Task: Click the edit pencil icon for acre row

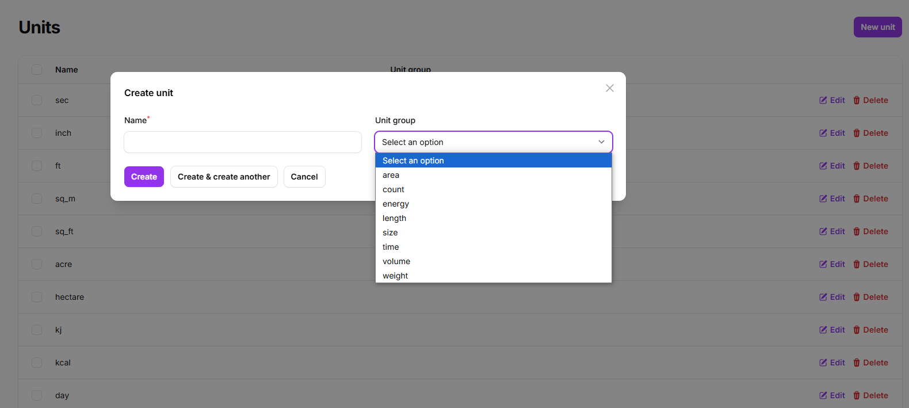Action: [823, 264]
